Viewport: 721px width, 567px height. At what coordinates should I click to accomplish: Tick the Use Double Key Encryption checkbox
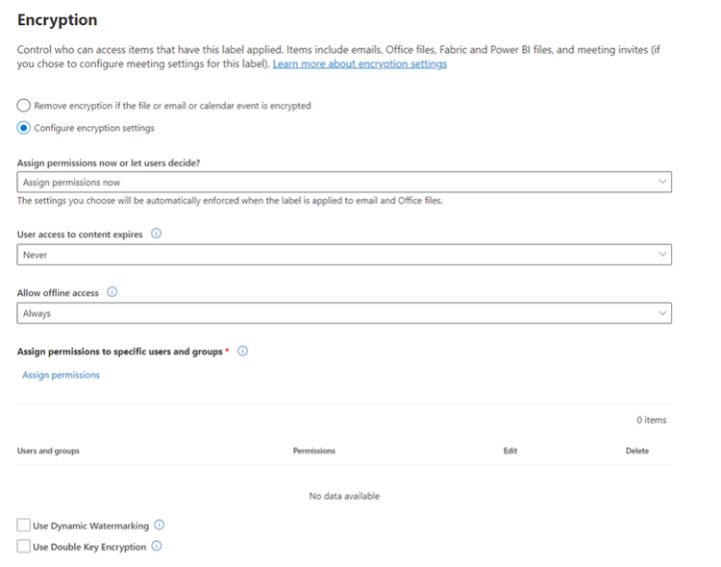(24, 547)
